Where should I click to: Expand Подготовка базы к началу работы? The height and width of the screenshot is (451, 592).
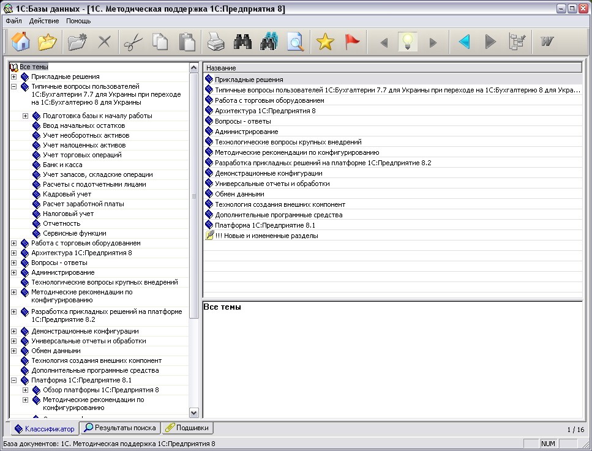click(x=25, y=116)
